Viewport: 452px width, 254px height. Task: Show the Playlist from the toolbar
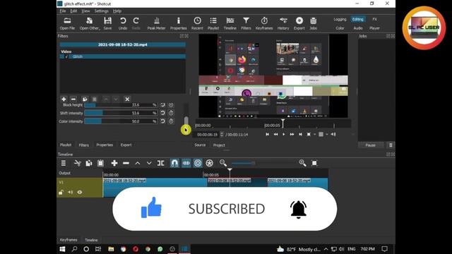[213, 23]
